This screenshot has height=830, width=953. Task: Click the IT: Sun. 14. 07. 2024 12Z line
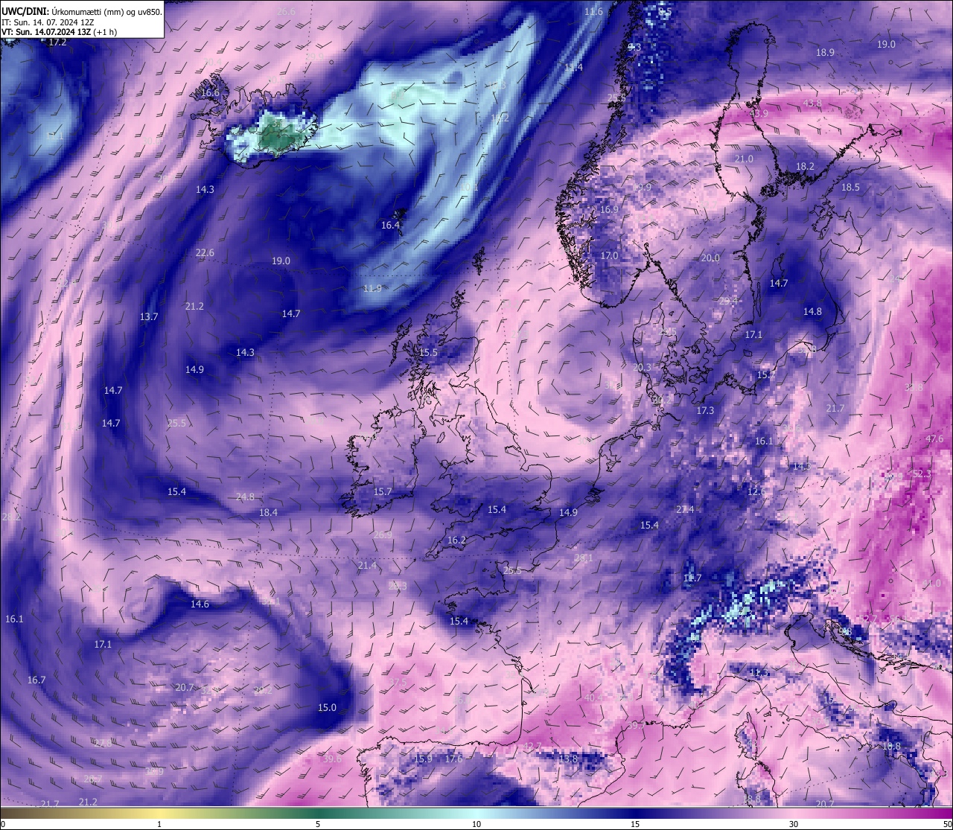[x=48, y=22]
